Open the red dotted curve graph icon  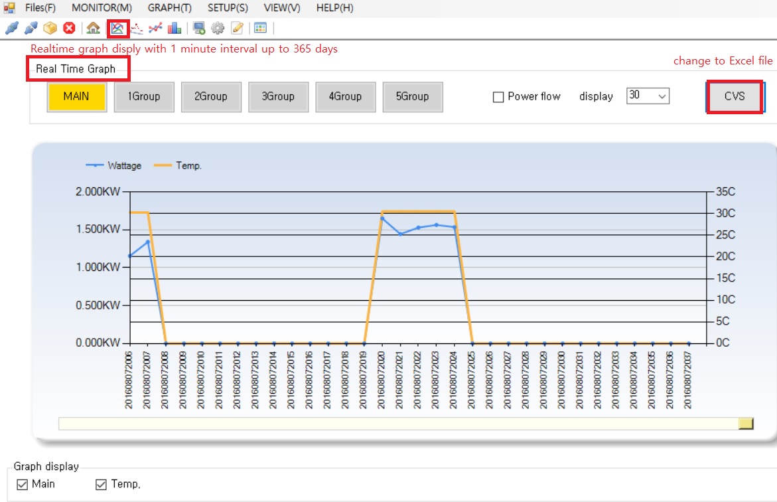click(137, 29)
